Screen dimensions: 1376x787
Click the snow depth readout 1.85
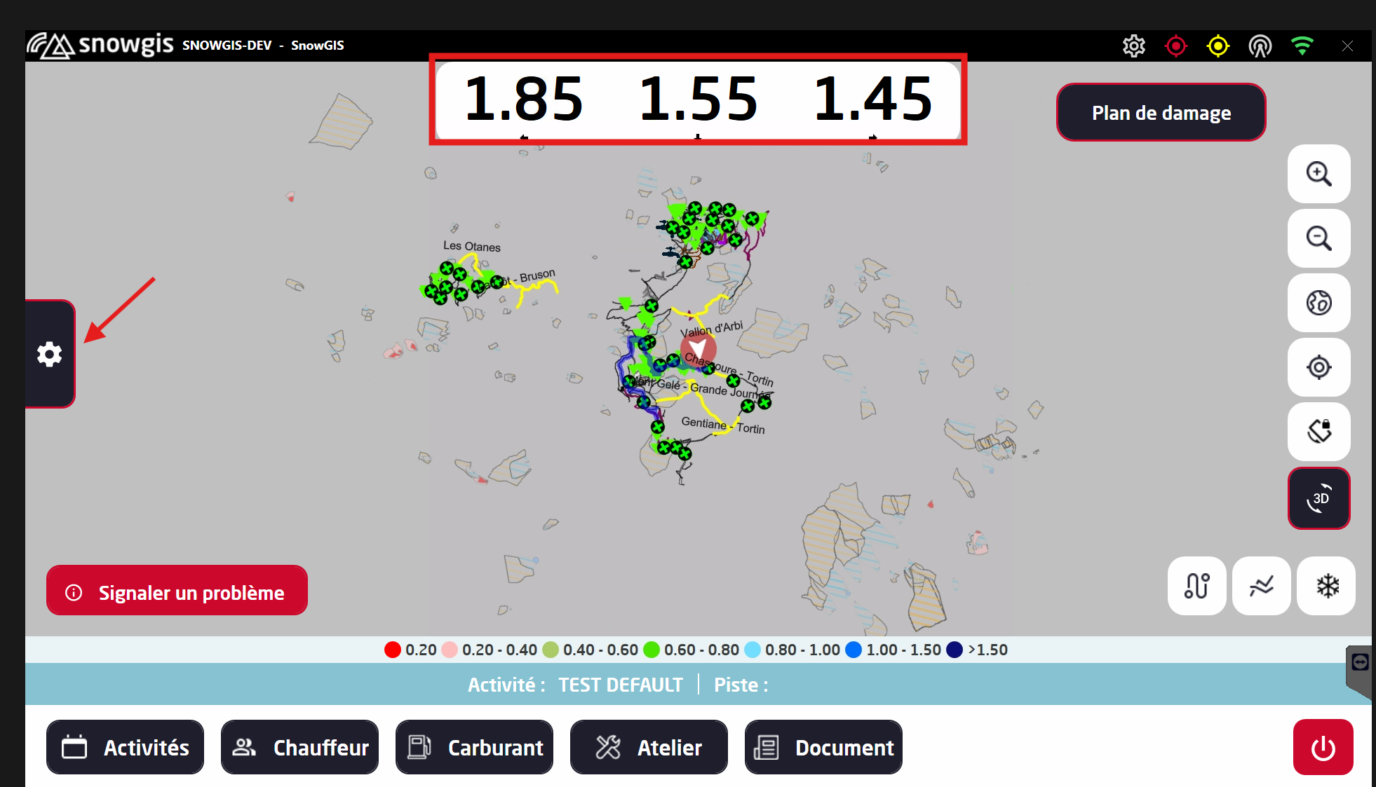click(523, 99)
